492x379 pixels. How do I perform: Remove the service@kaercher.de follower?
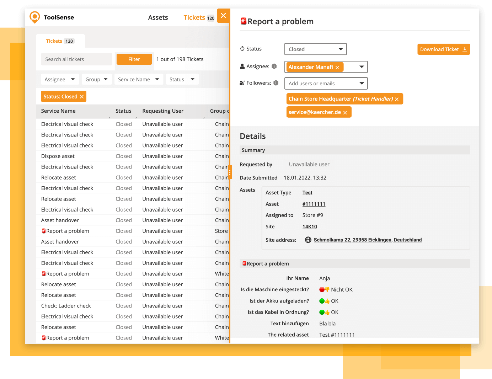345,112
